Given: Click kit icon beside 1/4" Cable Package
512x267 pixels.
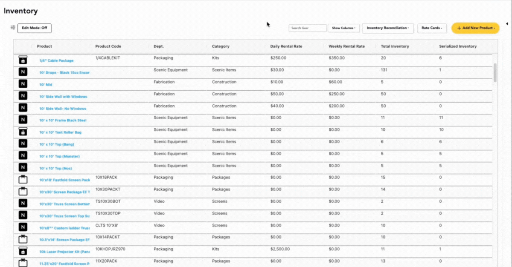Looking at the screenshot, I should 23,60.
